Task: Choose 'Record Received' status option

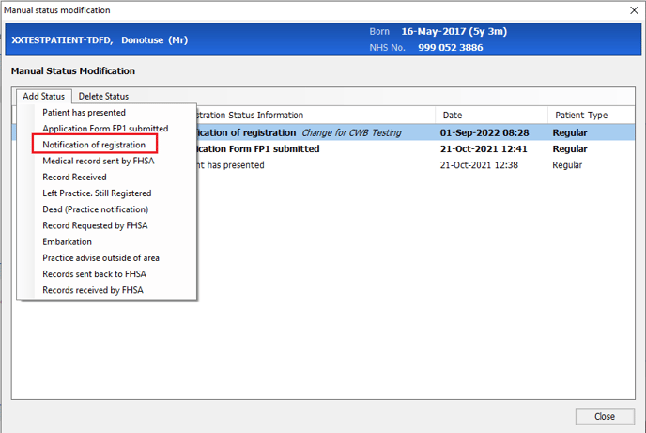Action: pyautogui.click(x=74, y=177)
